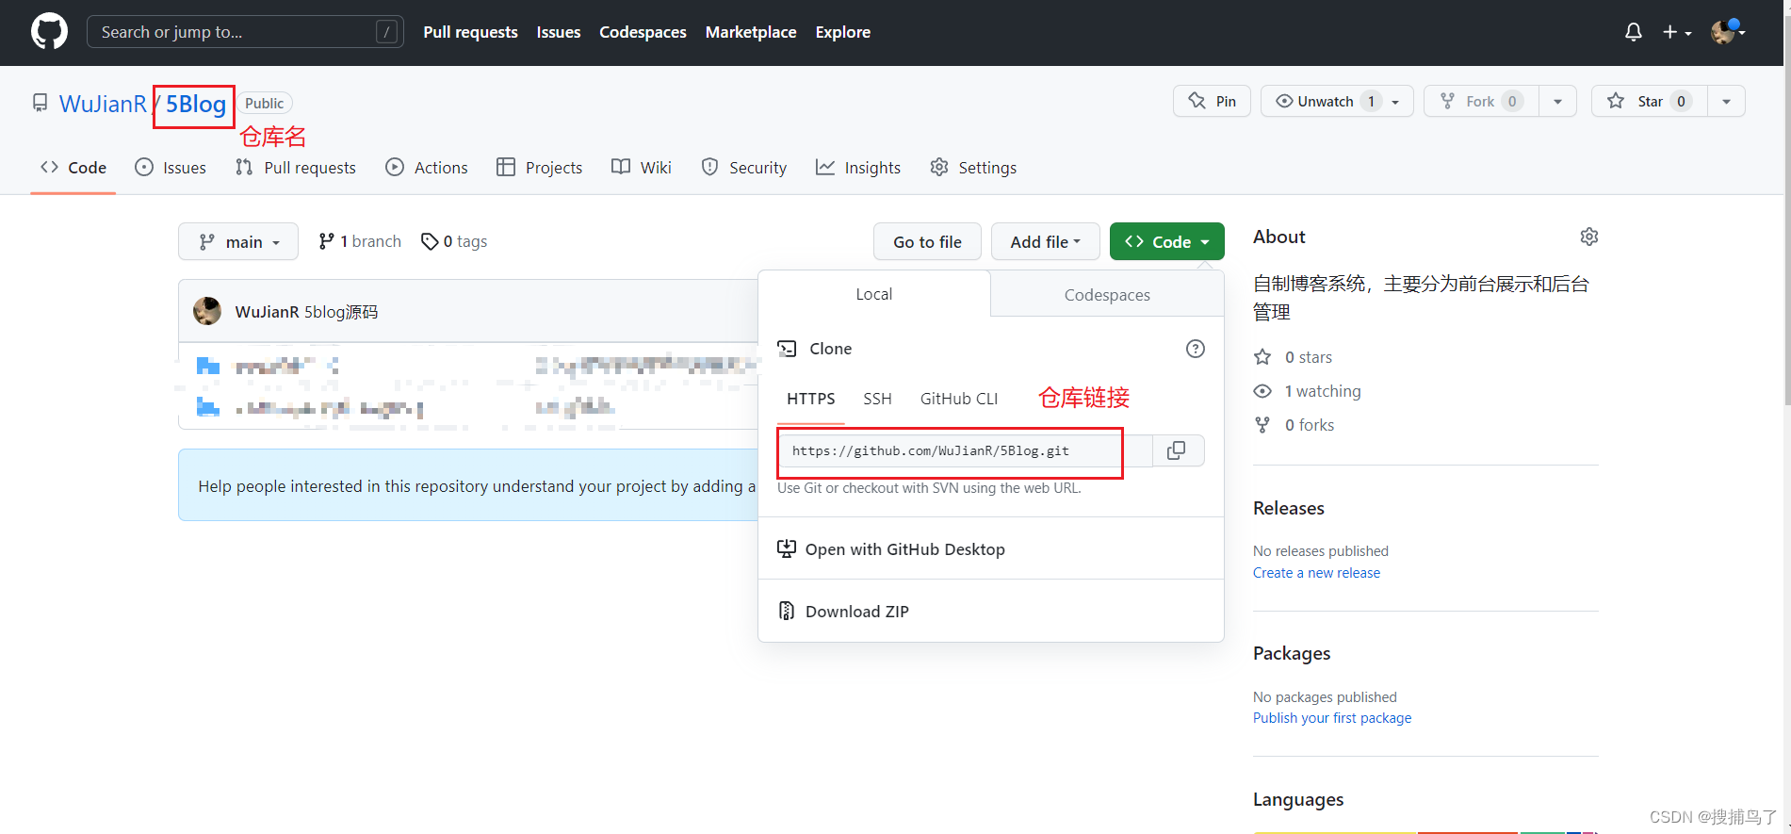Open the 5Blog repository link
Screen dimensions: 1791x834
(x=196, y=104)
